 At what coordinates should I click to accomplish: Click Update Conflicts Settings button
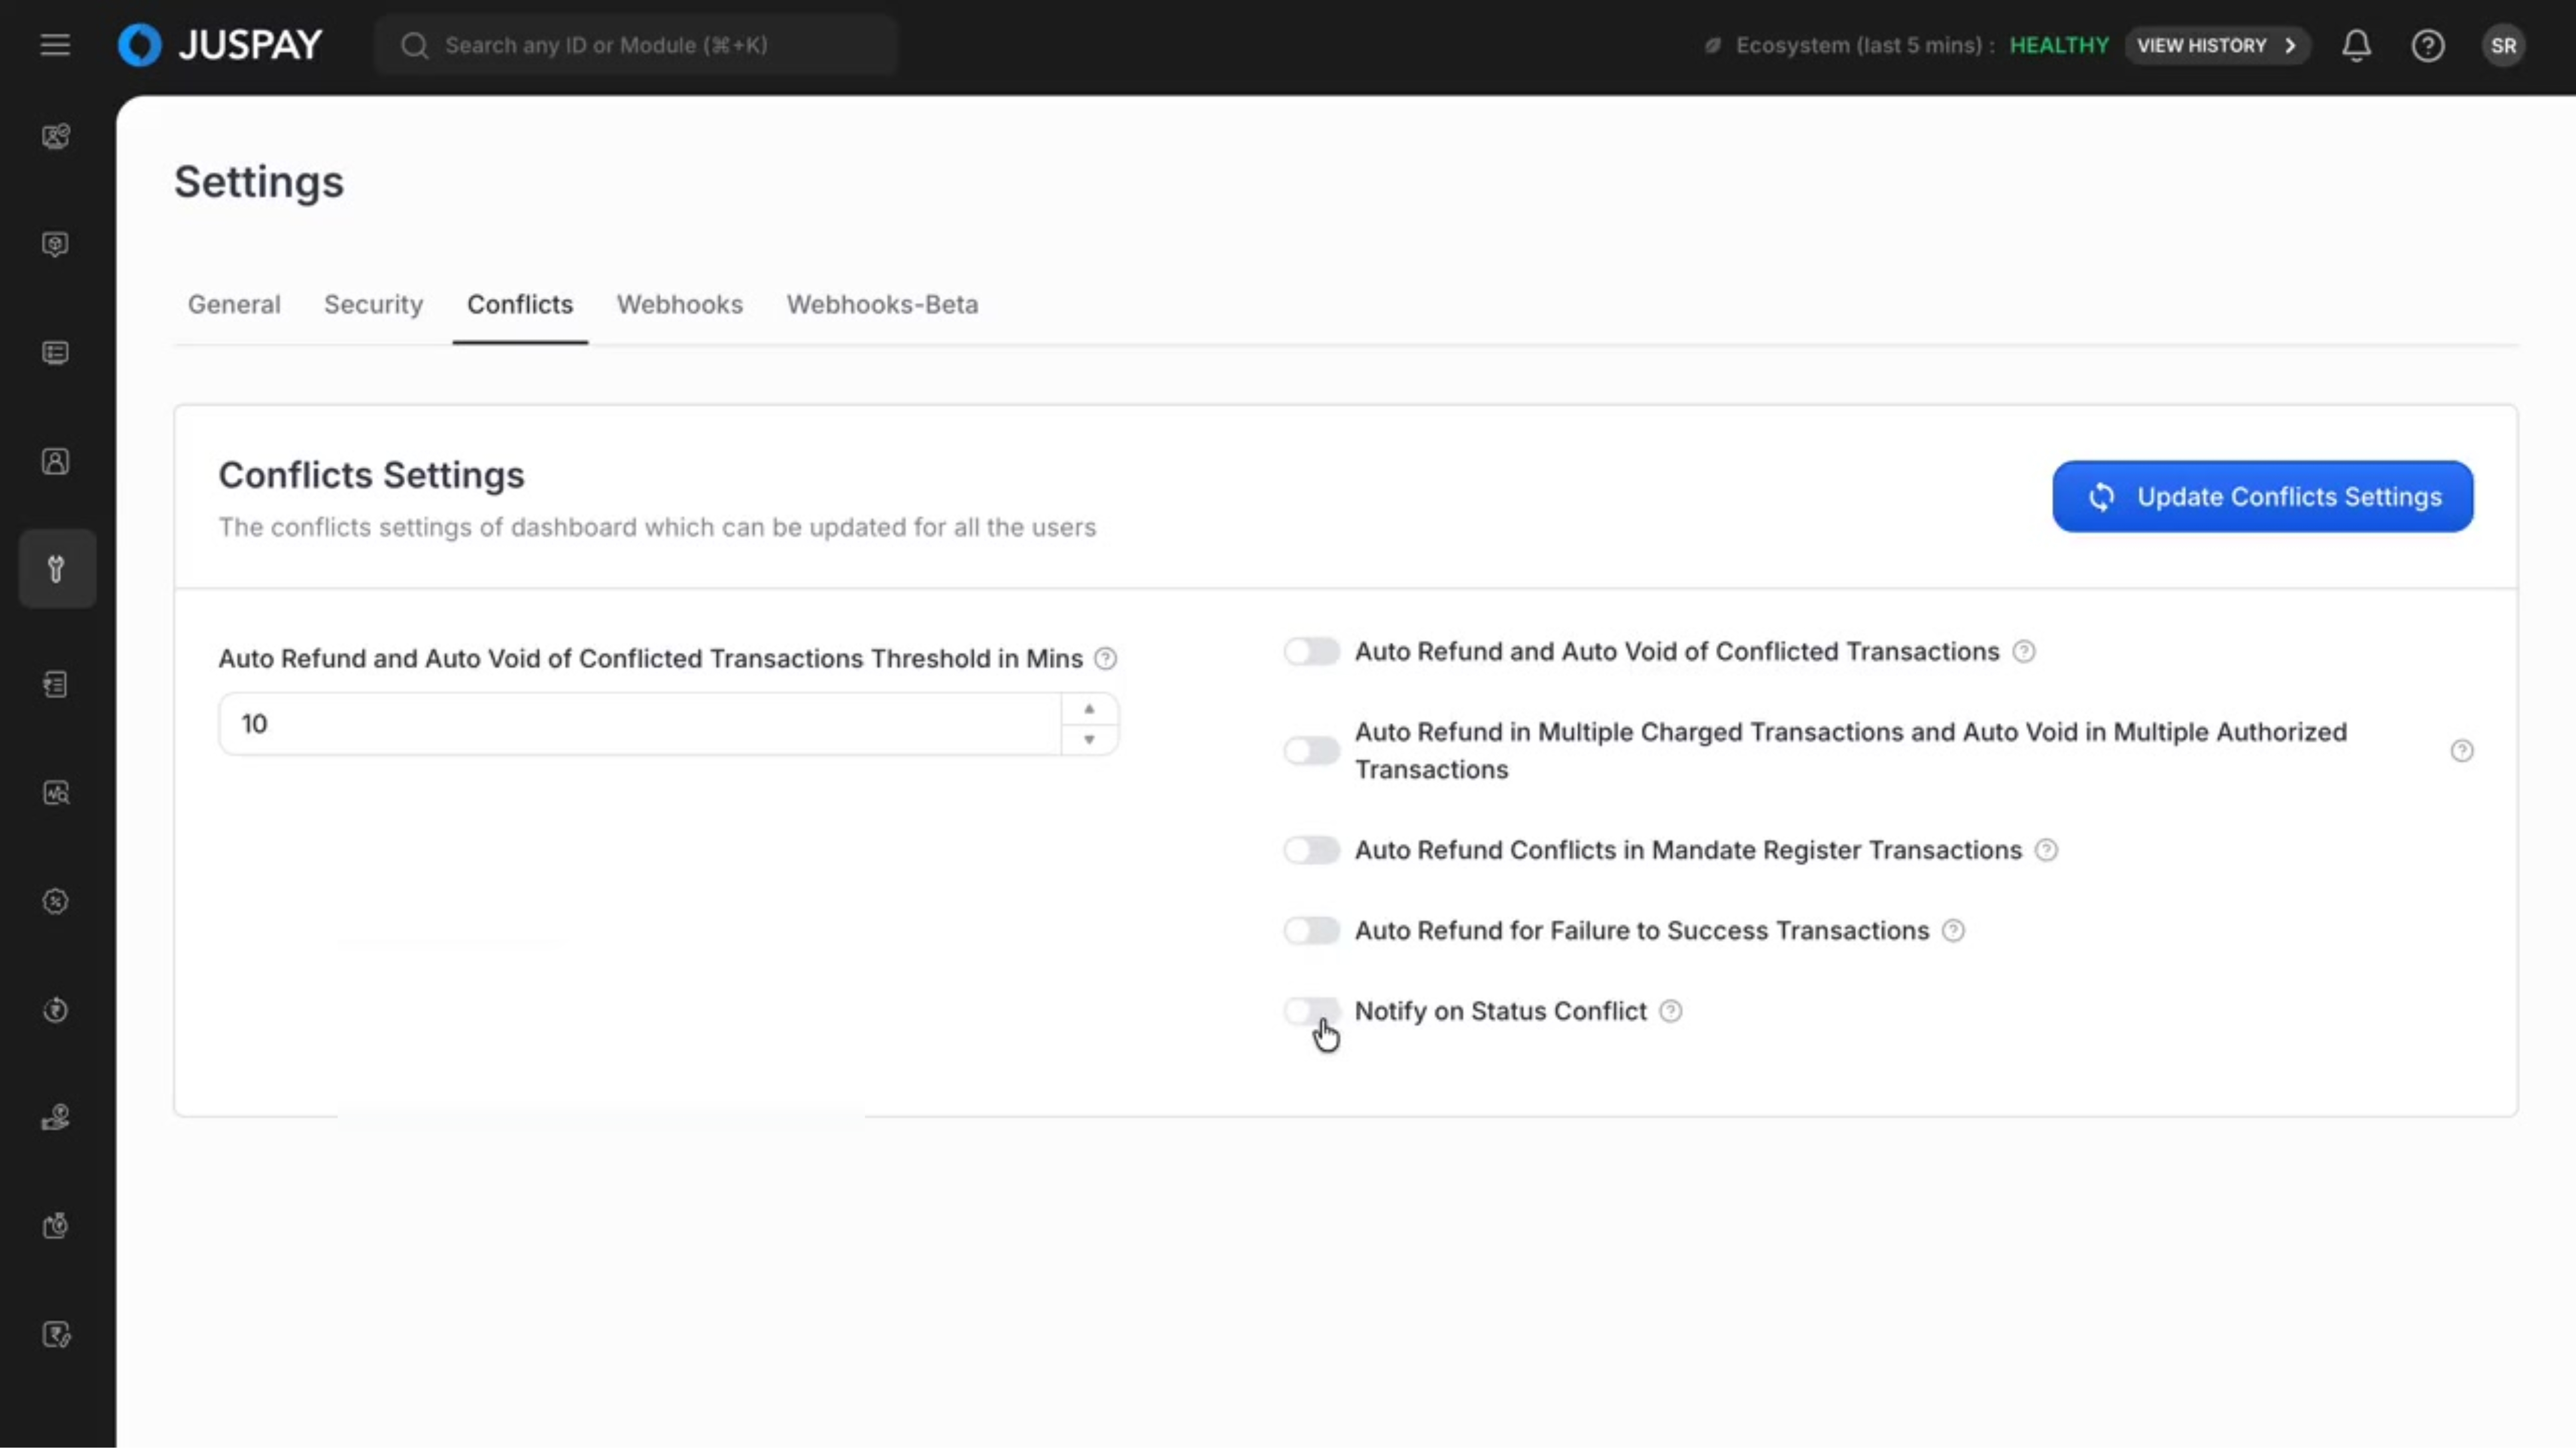tap(2262, 497)
